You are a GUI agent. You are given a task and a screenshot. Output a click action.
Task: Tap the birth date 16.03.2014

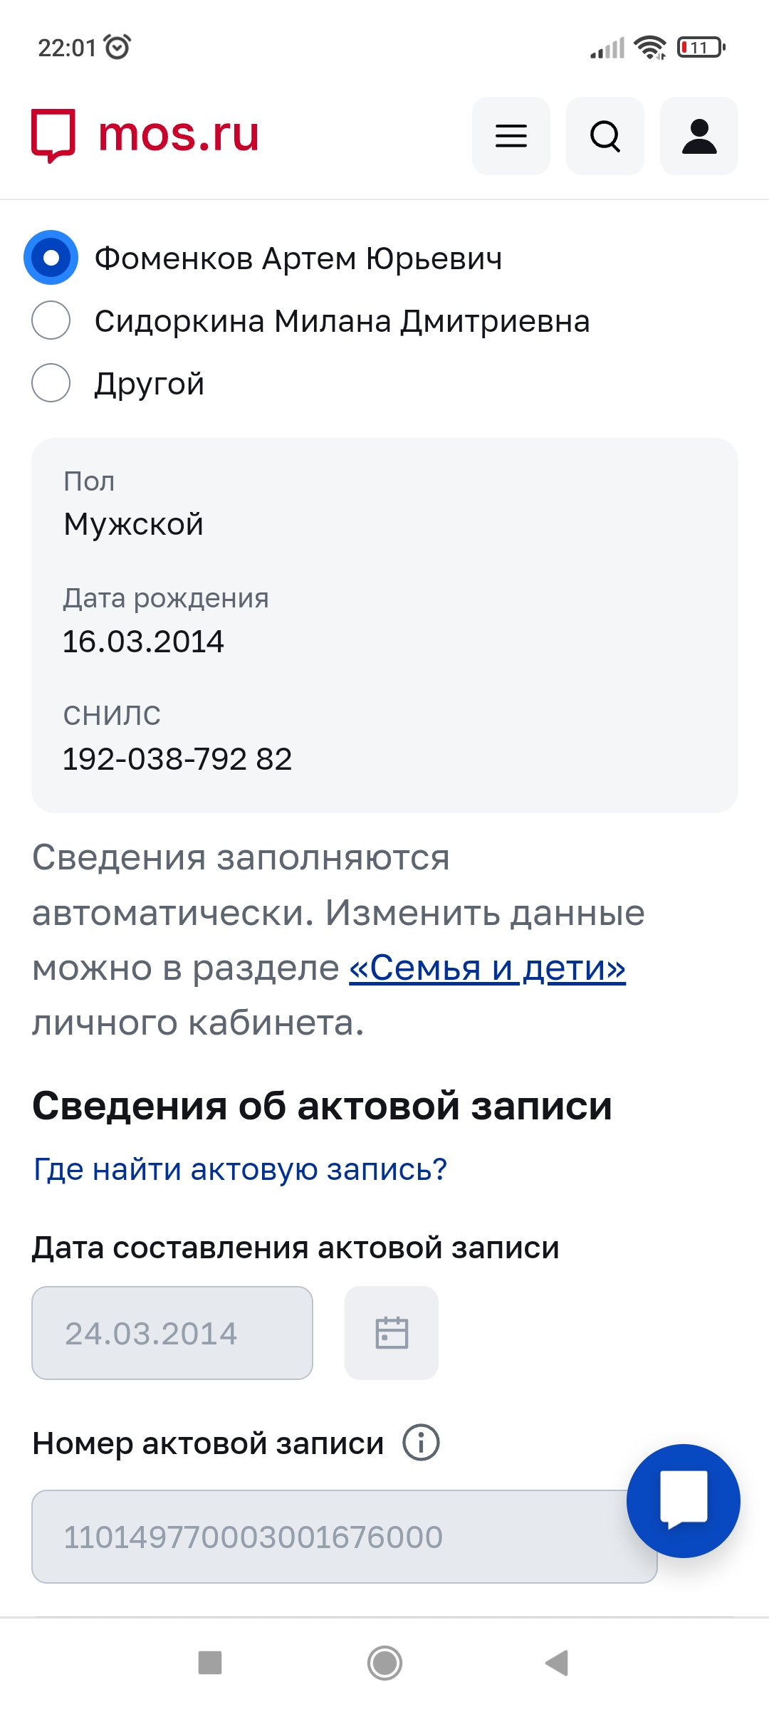(x=143, y=642)
